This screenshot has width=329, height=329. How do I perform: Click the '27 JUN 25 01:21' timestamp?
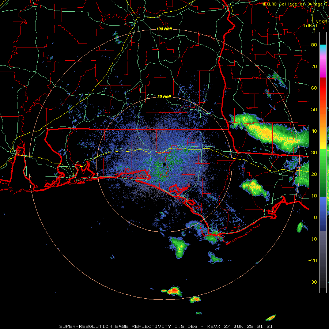(248, 326)
